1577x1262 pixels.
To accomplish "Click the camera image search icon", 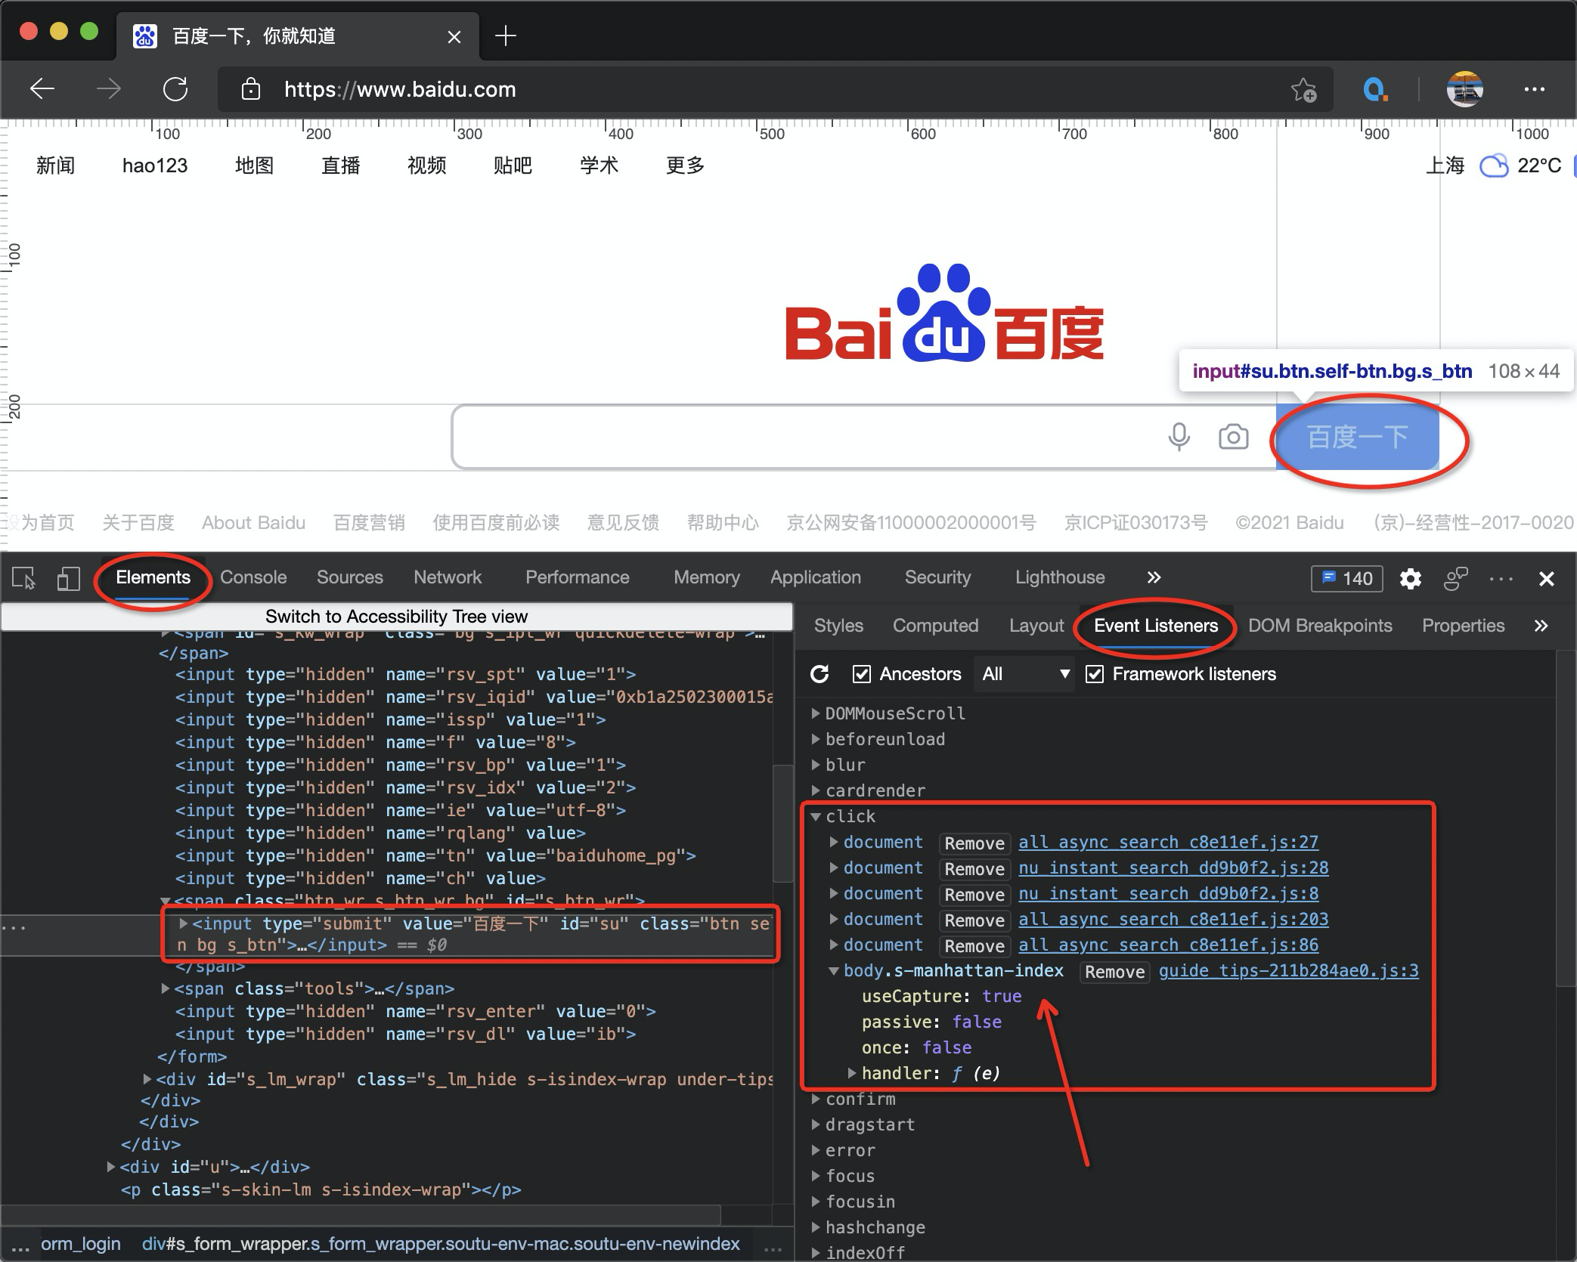I will pos(1233,437).
